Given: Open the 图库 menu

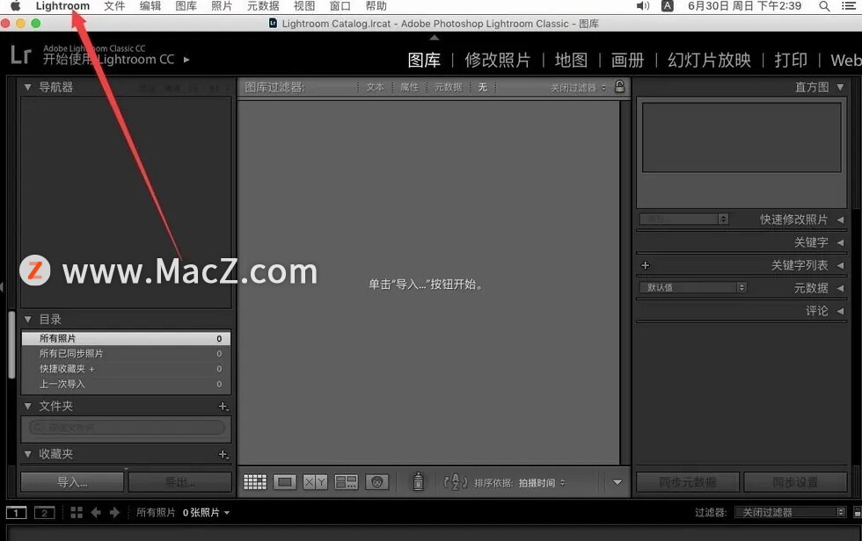Looking at the screenshot, I should coord(186,6).
